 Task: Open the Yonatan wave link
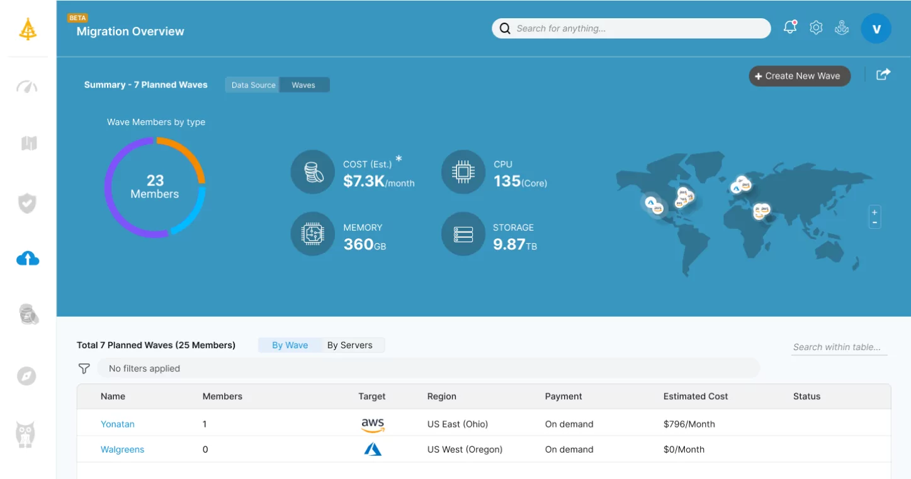click(118, 424)
